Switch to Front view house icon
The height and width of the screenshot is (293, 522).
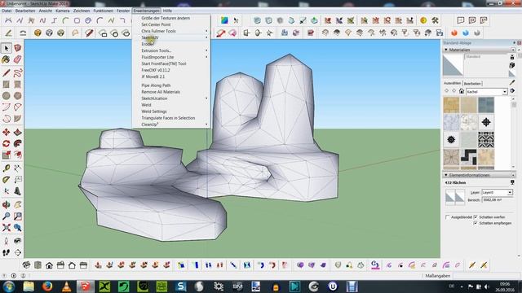49,265
